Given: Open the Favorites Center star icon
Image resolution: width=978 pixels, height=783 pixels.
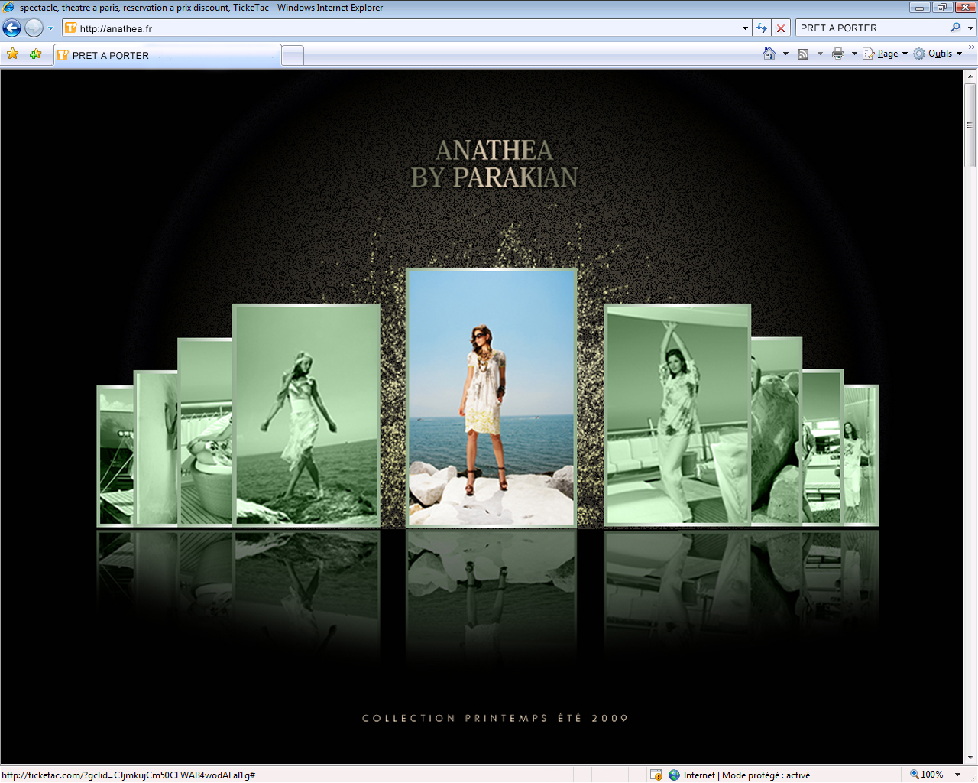Looking at the screenshot, I should point(12,54).
